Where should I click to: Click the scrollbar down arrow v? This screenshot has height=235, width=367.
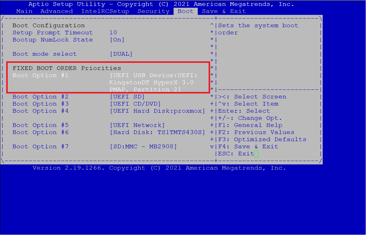212,147
